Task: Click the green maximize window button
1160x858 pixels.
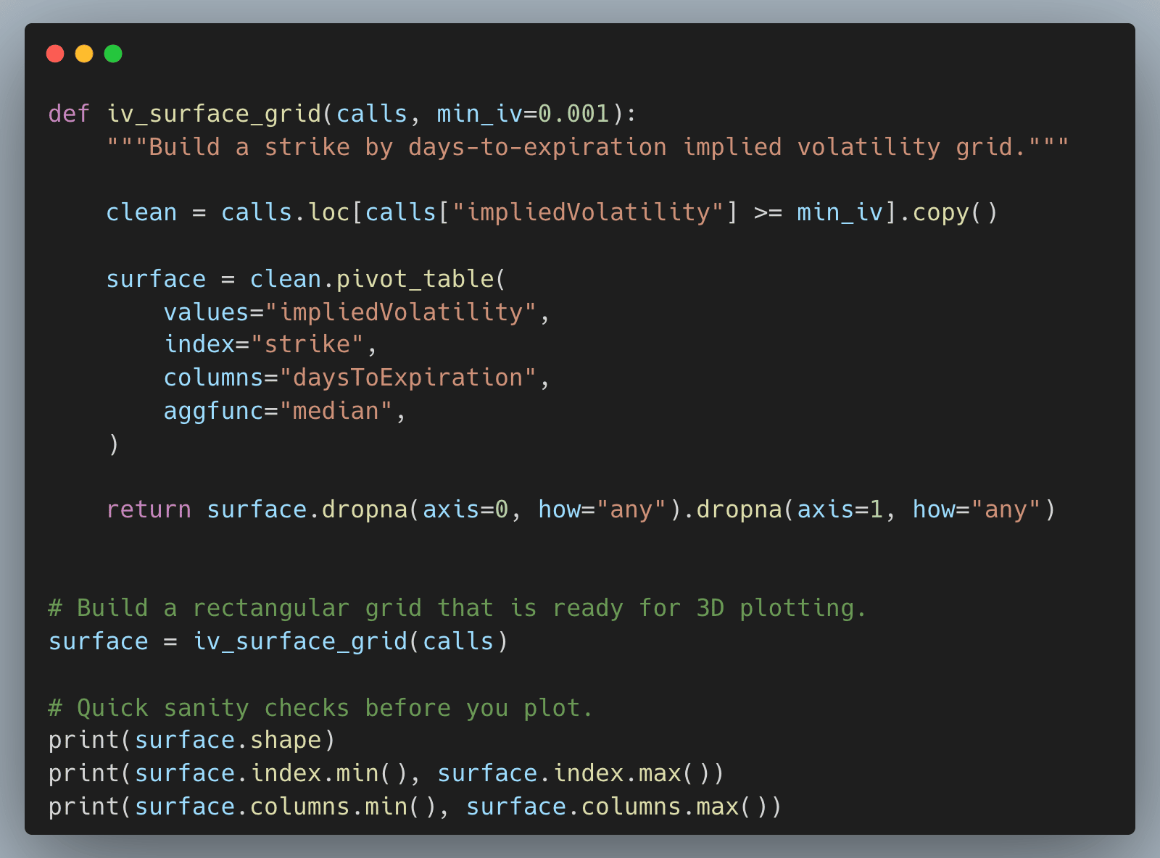Action: [113, 54]
